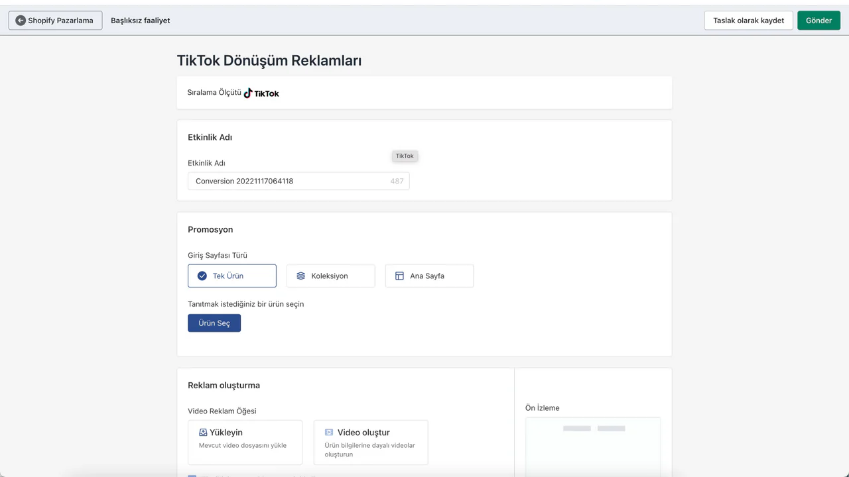Click the TikTok Dönüşüm Reklamları heading
Screen dimensions: 849x477
pos(269,60)
